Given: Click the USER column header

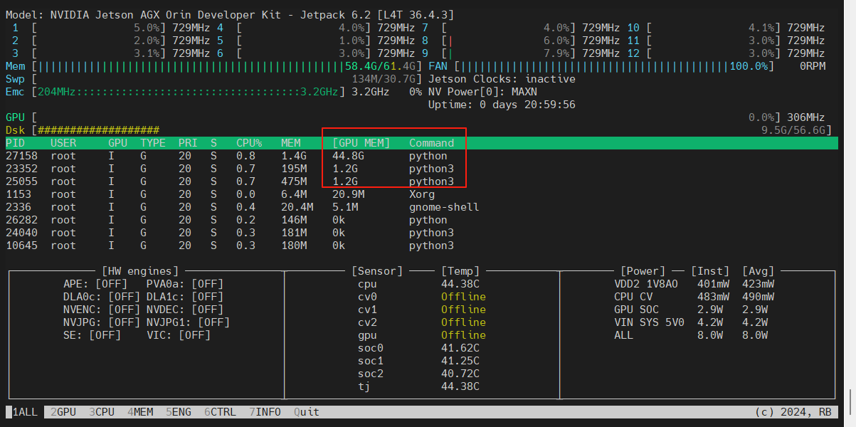Looking at the screenshot, I should [x=63, y=143].
